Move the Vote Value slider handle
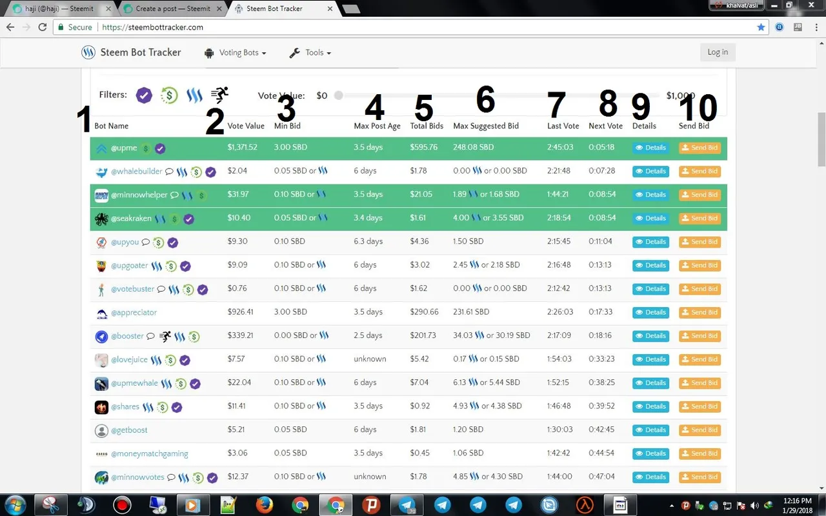The image size is (826, 516). (338, 95)
